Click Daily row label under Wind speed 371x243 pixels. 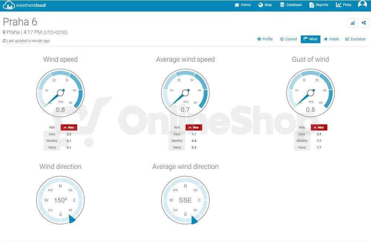click(x=52, y=134)
